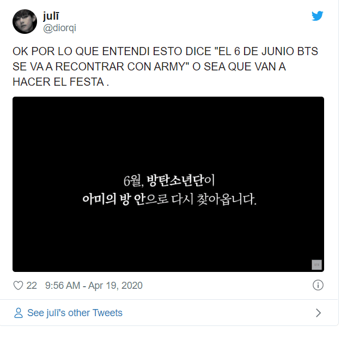
Task: Open the 9:56 AM - Apr 19, 2020 timestamp
Action: 94,286
